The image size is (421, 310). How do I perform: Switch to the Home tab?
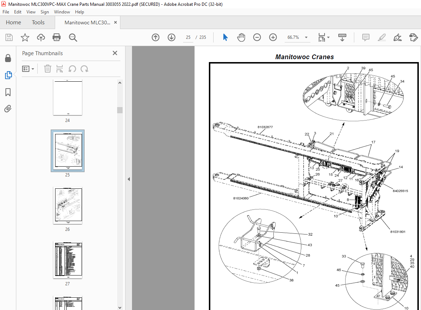click(13, 22)
